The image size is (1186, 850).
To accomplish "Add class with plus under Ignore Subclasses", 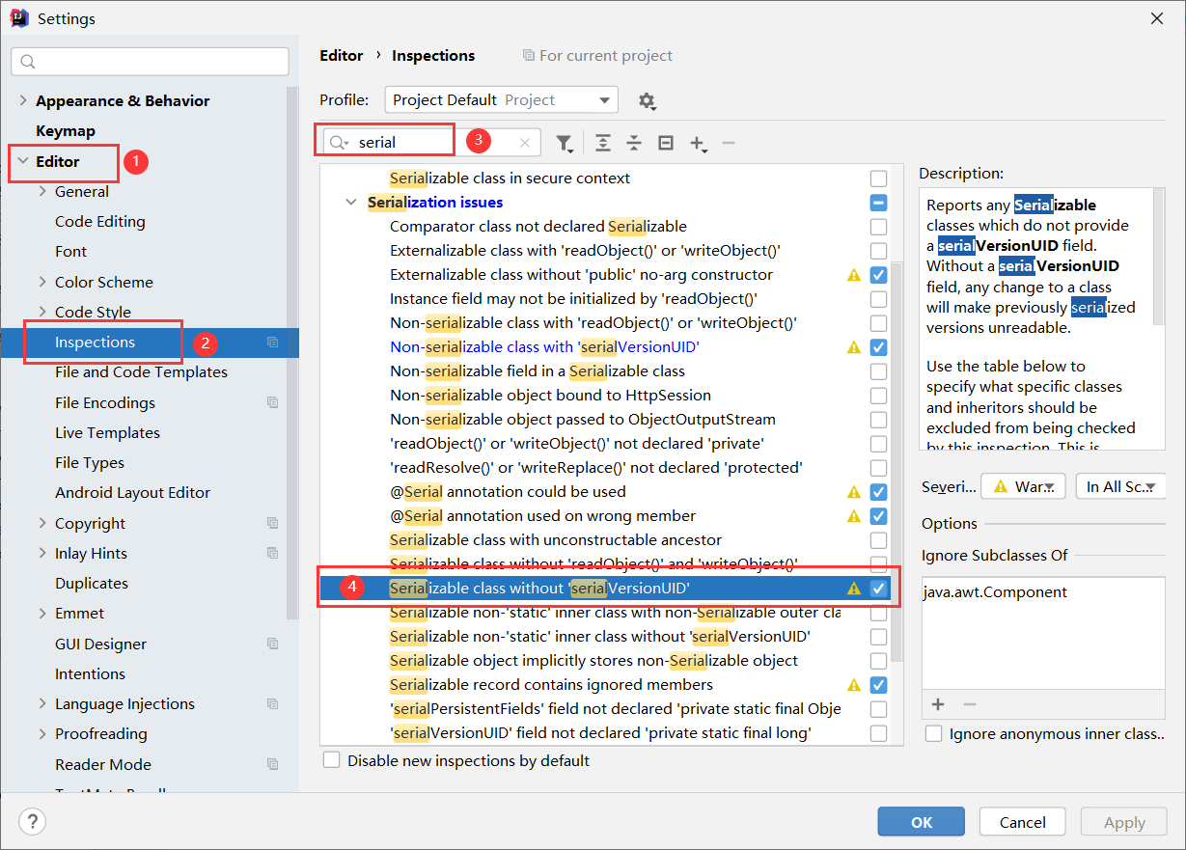I will coord(937,704).
